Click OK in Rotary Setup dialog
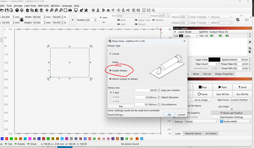Viewport: 254px width, 148px height. 169,115
